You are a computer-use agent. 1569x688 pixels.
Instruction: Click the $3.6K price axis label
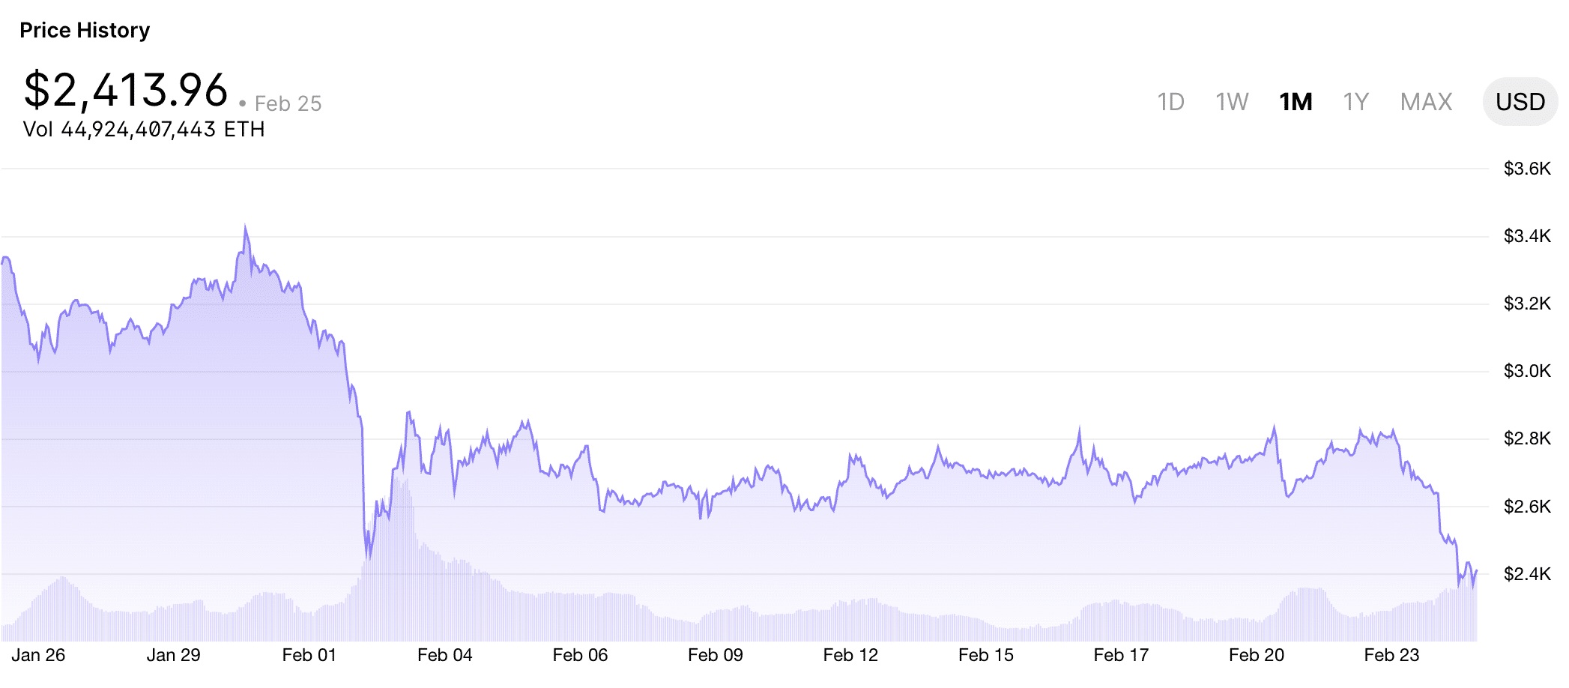1527,169
